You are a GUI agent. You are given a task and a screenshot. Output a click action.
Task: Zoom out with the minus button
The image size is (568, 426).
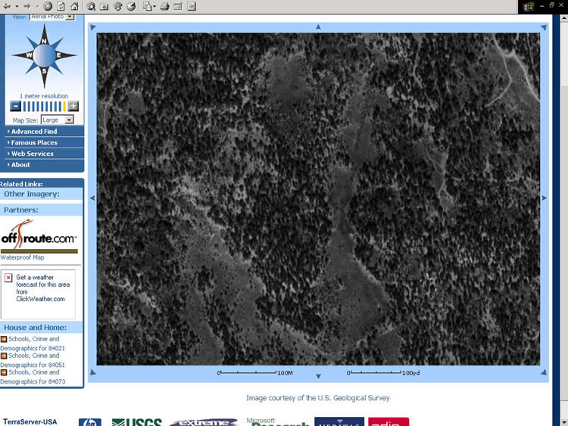pyautogui.click(x=15, y=107)
